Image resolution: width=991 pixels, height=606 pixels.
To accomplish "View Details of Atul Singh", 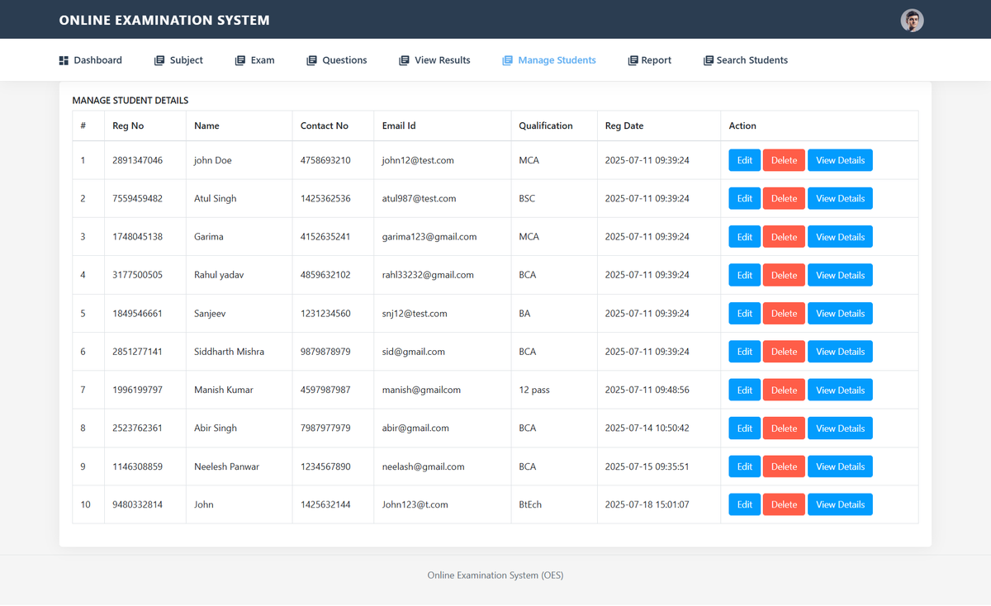I will pos(840,198).
